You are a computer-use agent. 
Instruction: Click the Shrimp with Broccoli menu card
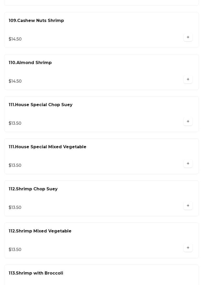[117, 277]
